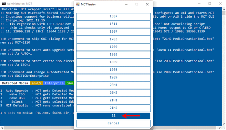Click the console horizontal scrollbar right arrow
This screenshot has width=226, height=130.
[220, 127]
